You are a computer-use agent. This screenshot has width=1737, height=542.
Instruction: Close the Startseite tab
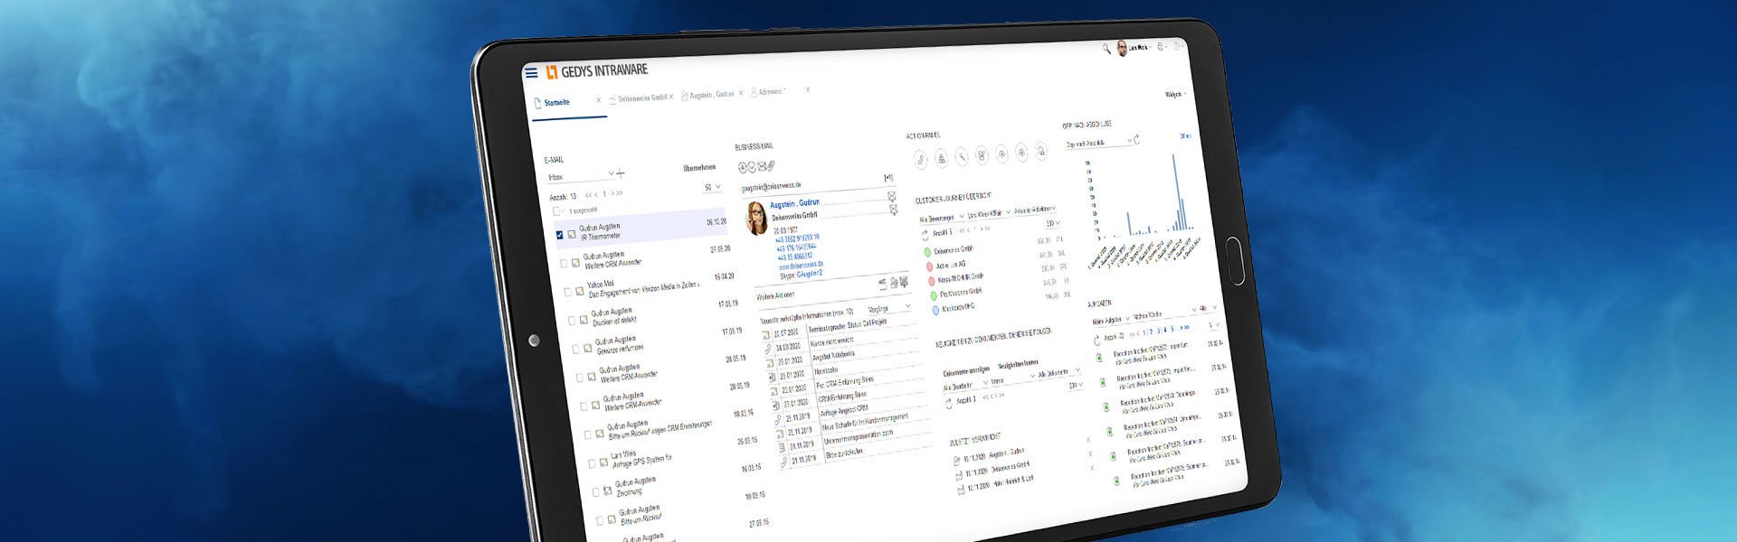(x=598, y=99)
